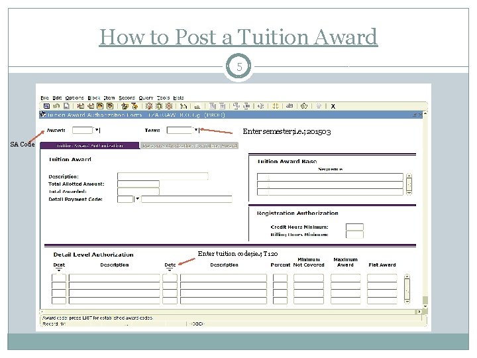Click the Next Block toolbar icon
The width and height of the screenshot is (477, 358).
click(134, 106)
